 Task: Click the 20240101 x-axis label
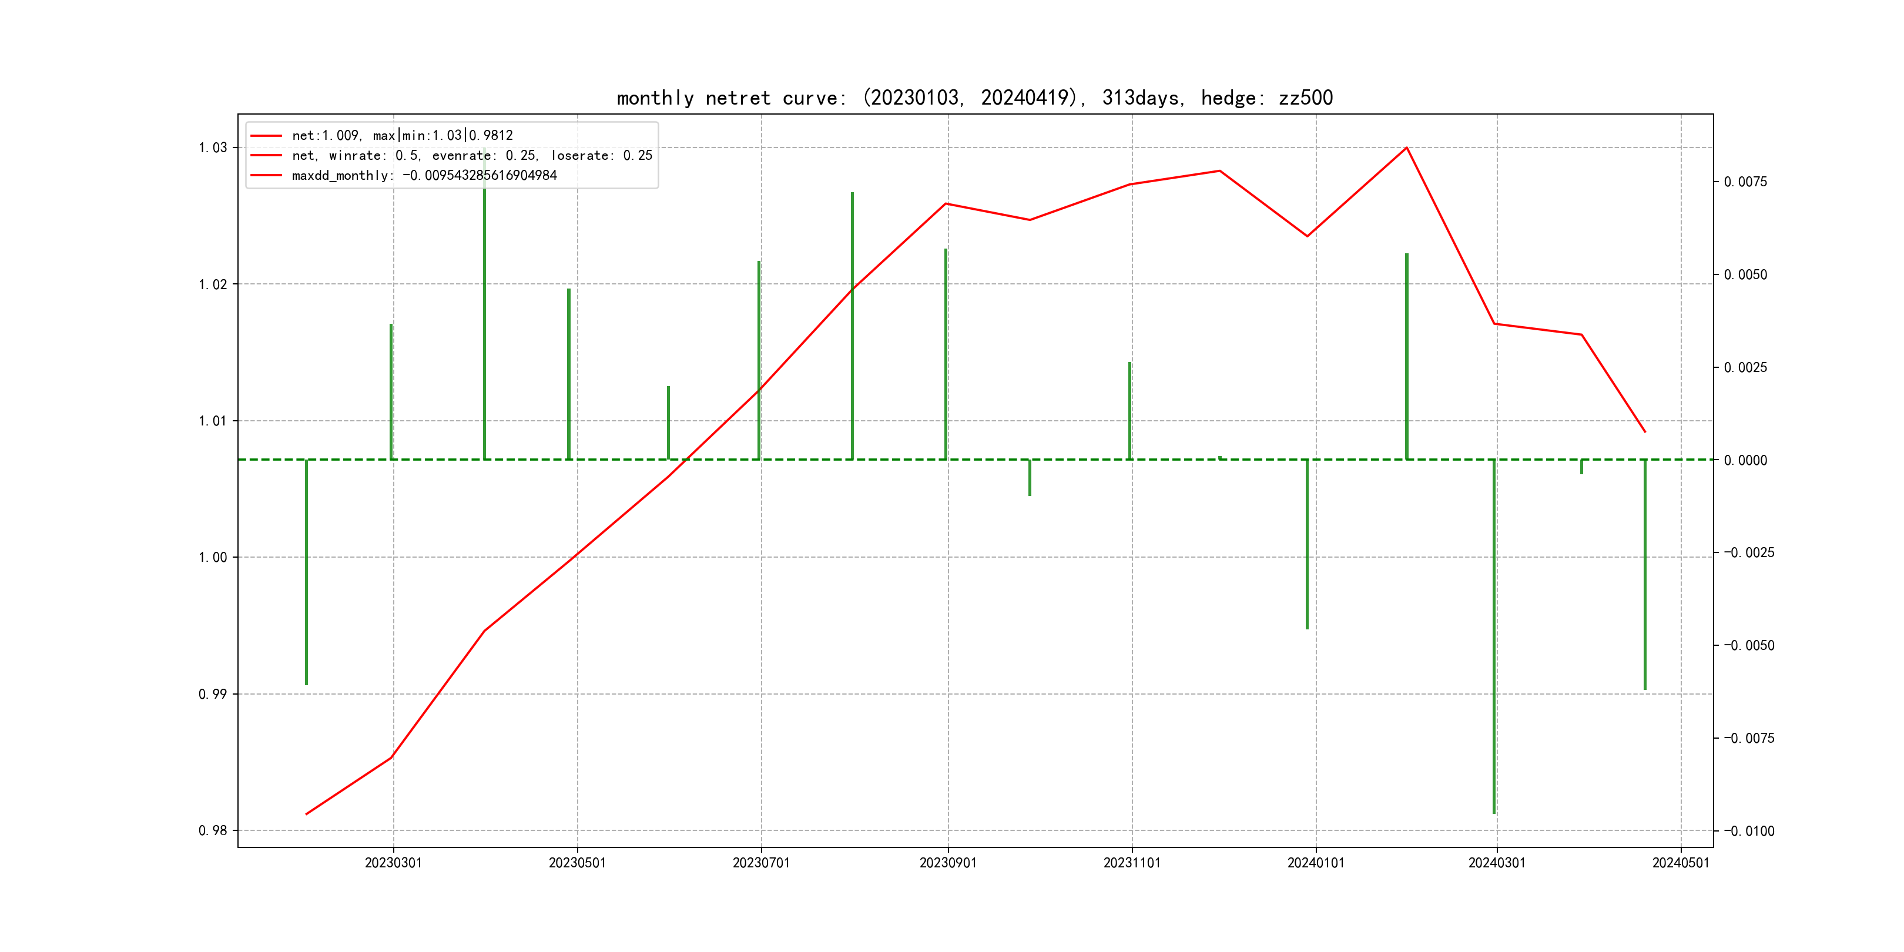point(1316,863)
